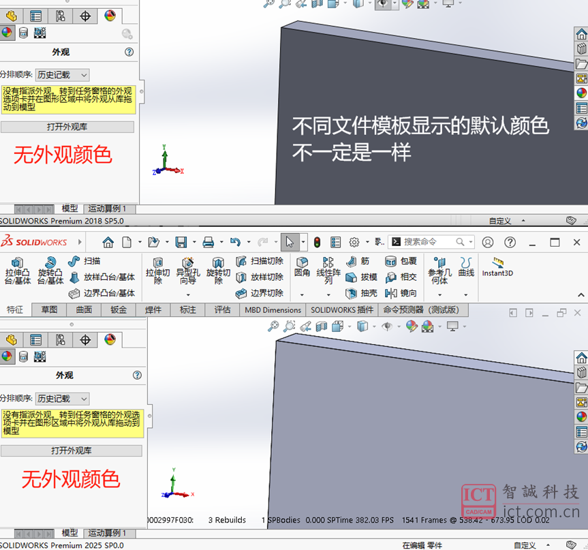Open the 曲面 ribbon tab
The height and width of the screenshot is (550, 588).
click(x=84, y=310)
